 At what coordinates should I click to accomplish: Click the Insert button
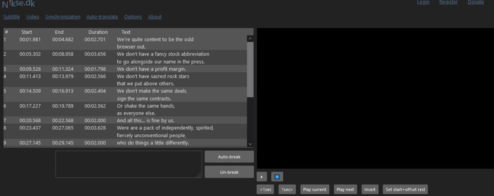click(x=370, y=189)
